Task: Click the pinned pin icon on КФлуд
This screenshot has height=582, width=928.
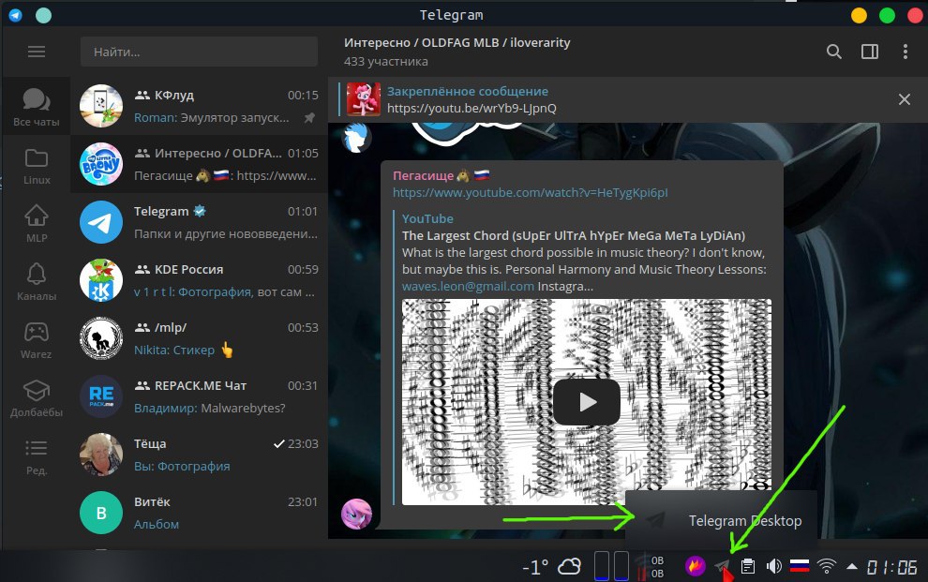Action: [309, 118]
